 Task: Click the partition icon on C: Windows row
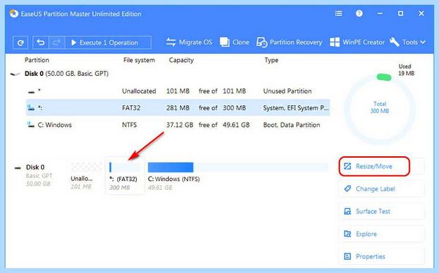(x=30, y=125)
